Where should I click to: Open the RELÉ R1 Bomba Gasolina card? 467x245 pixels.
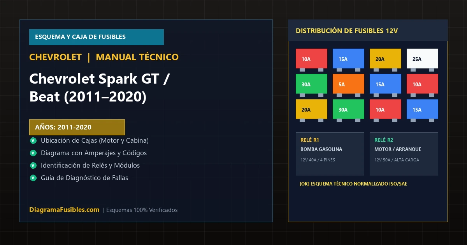330,154
